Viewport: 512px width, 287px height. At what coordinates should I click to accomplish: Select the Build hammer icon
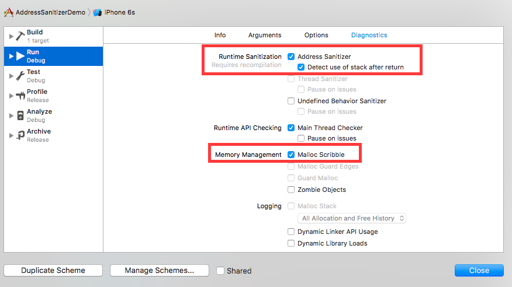[x=20, y=36]
